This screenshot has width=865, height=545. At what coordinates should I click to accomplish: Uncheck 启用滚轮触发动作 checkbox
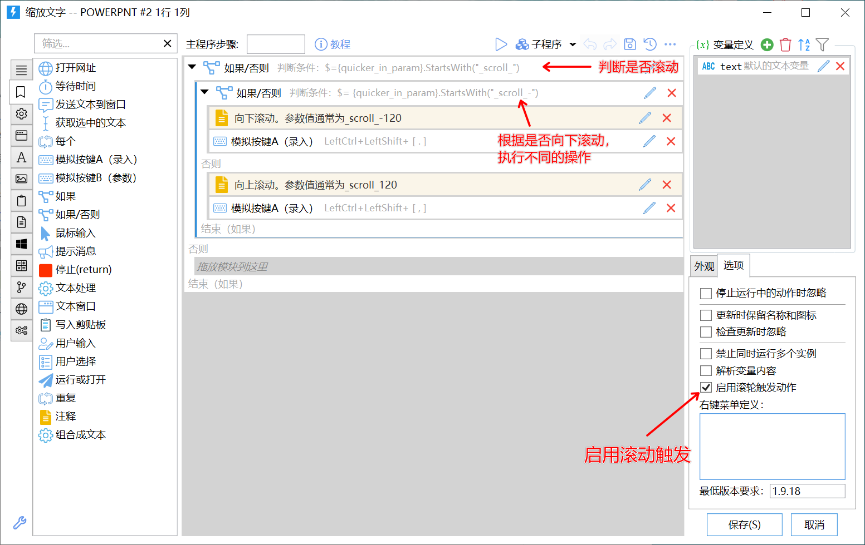[706, 388]
